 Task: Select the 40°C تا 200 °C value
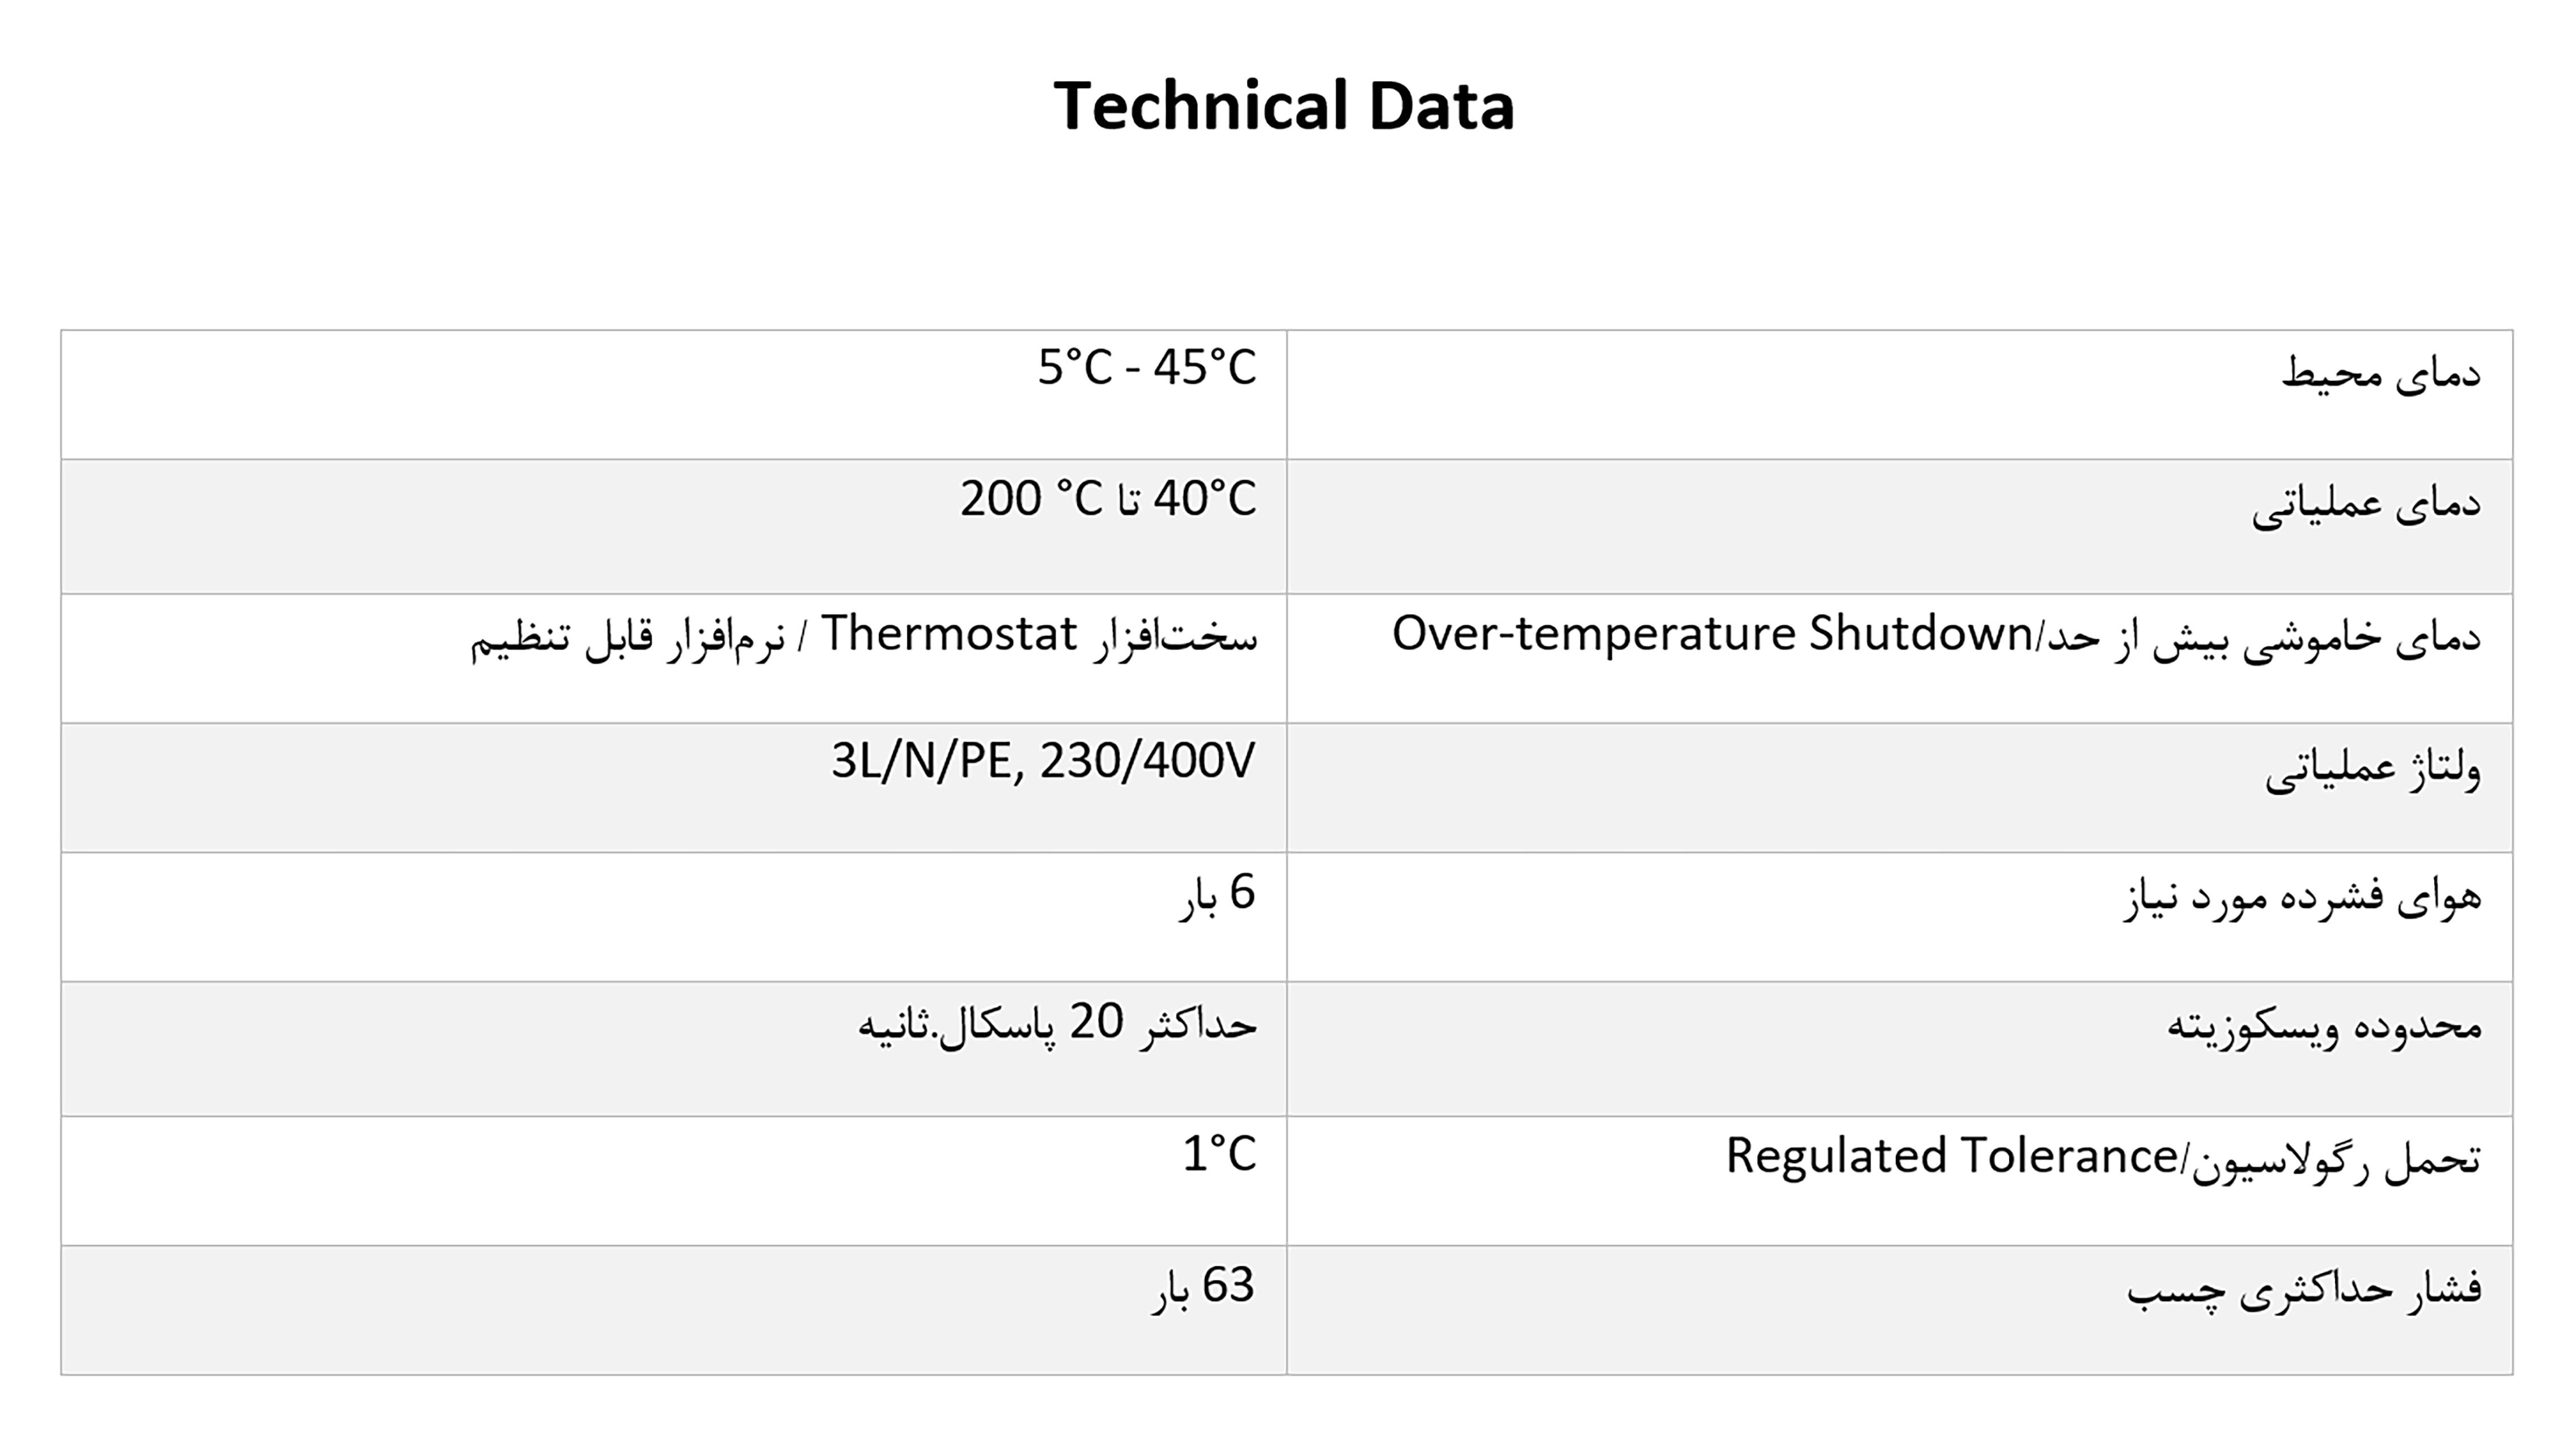[1108, 499]
